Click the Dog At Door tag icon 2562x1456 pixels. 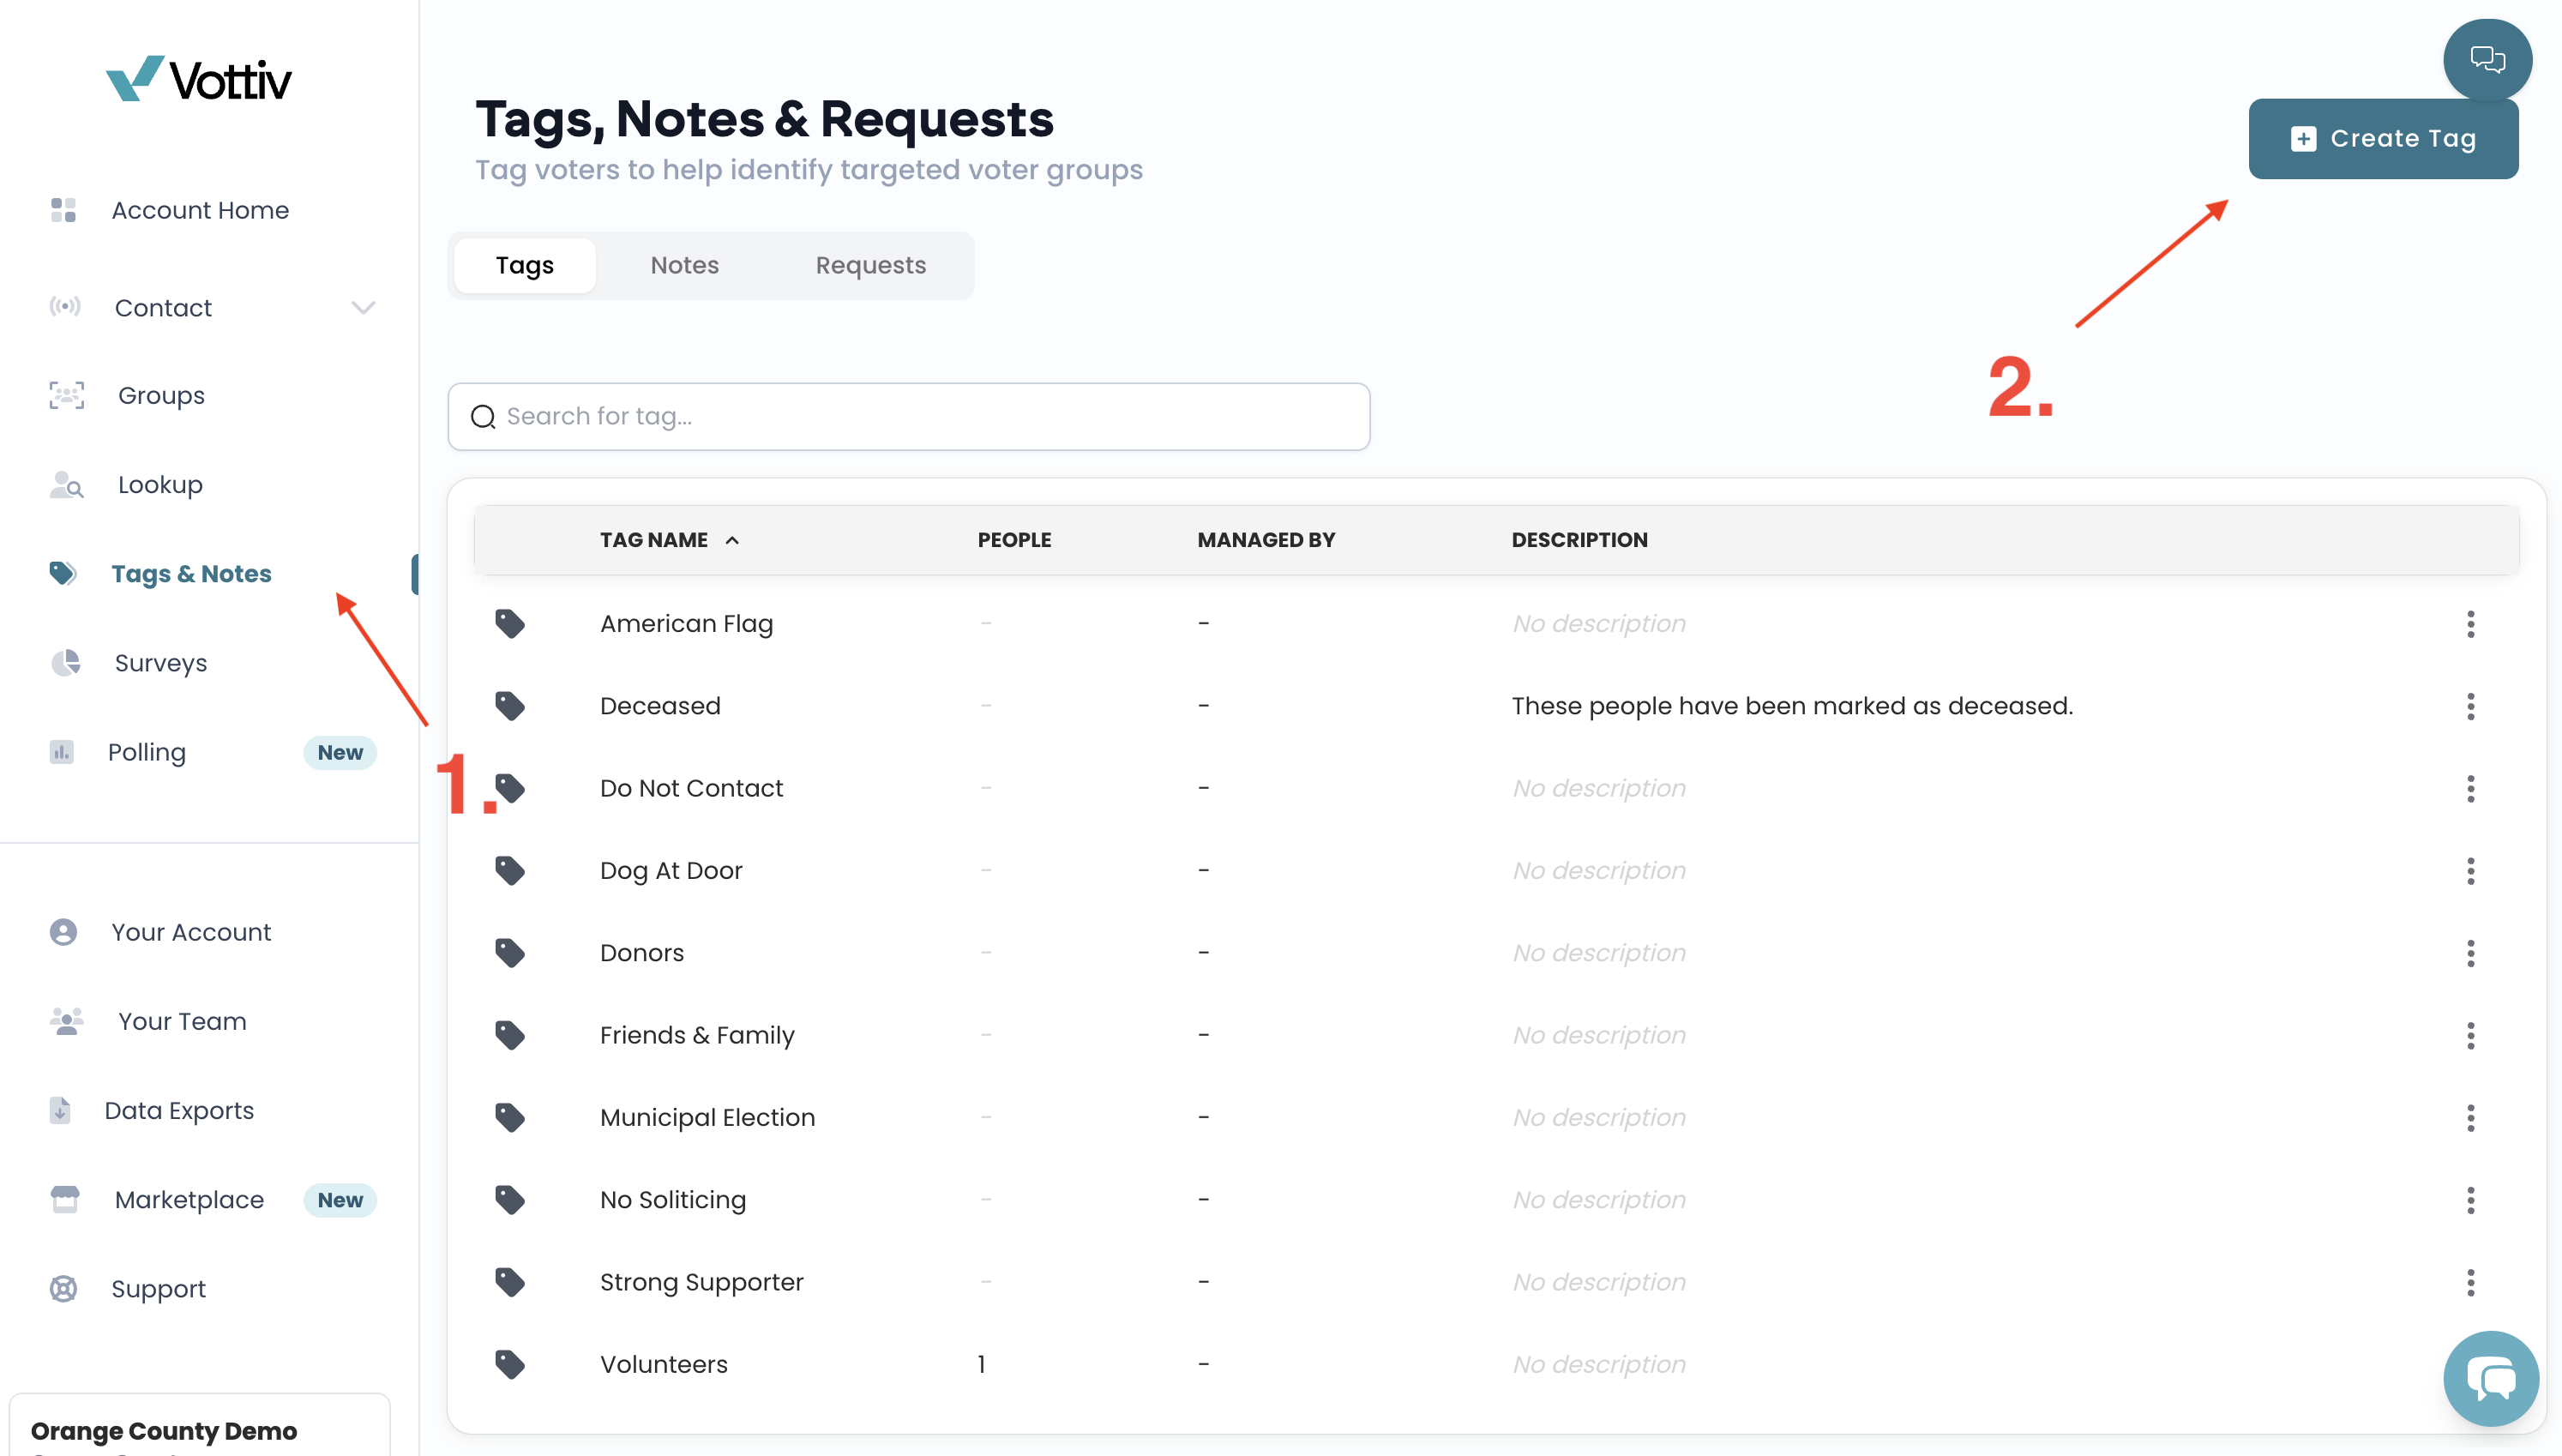(510, 871)
